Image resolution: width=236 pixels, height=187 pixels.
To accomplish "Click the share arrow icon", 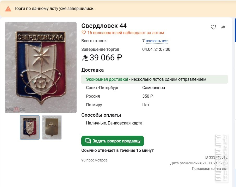I will pos(223,27).
